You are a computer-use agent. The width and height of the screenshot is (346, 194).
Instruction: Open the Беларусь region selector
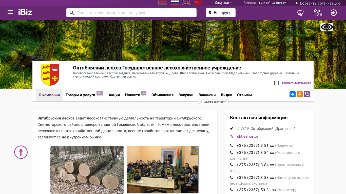coord(221,13)
